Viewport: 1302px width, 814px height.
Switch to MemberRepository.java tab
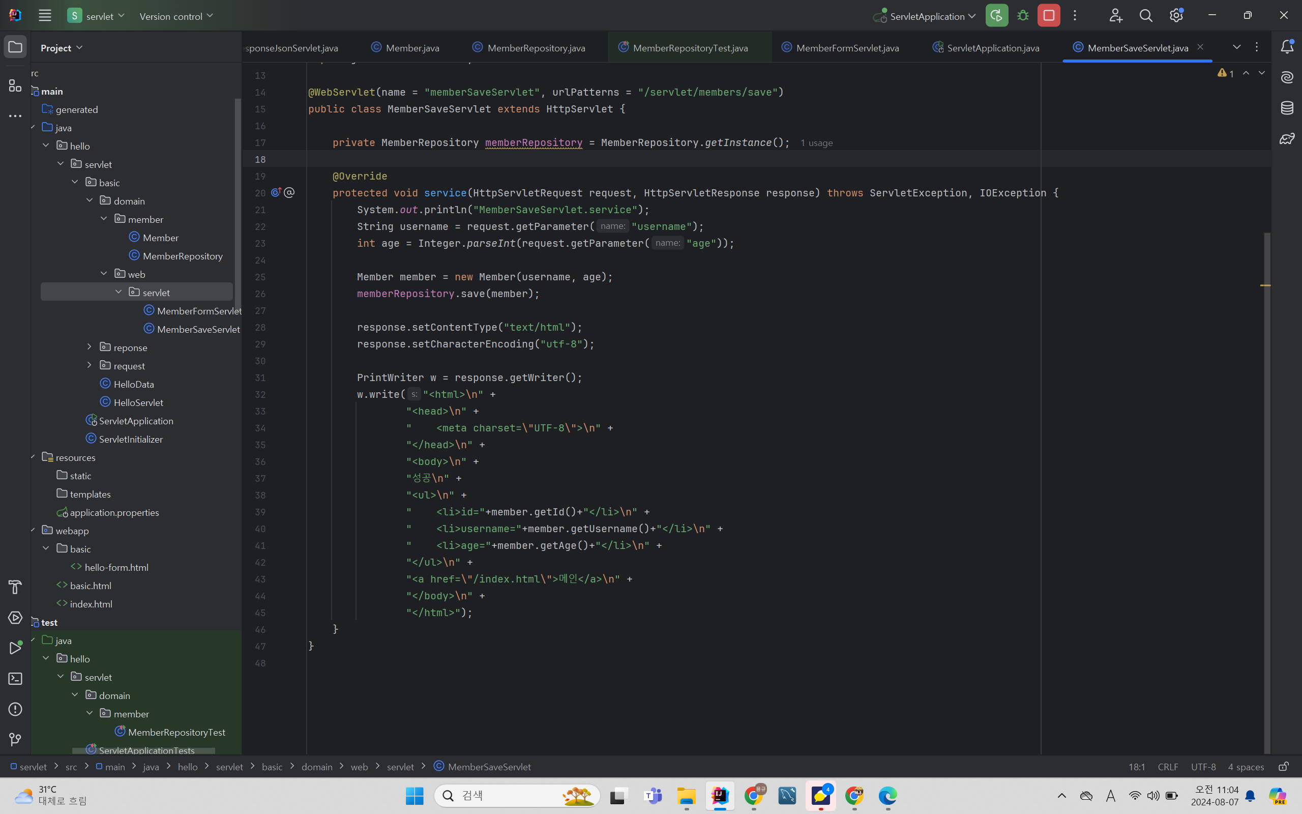(x=529, y=47)
